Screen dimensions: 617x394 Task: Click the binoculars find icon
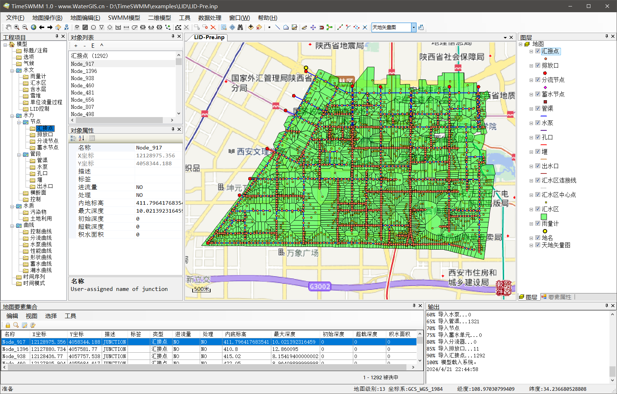point(240,27)
